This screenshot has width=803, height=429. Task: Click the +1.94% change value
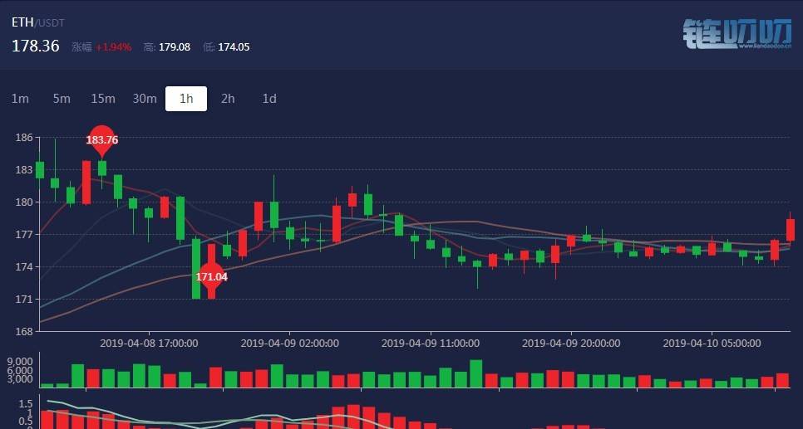114,47
